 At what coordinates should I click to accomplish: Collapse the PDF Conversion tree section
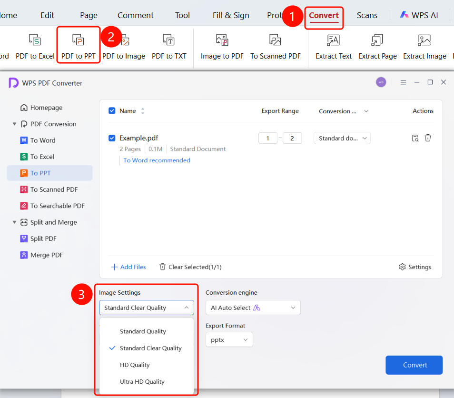pos(14,124)
